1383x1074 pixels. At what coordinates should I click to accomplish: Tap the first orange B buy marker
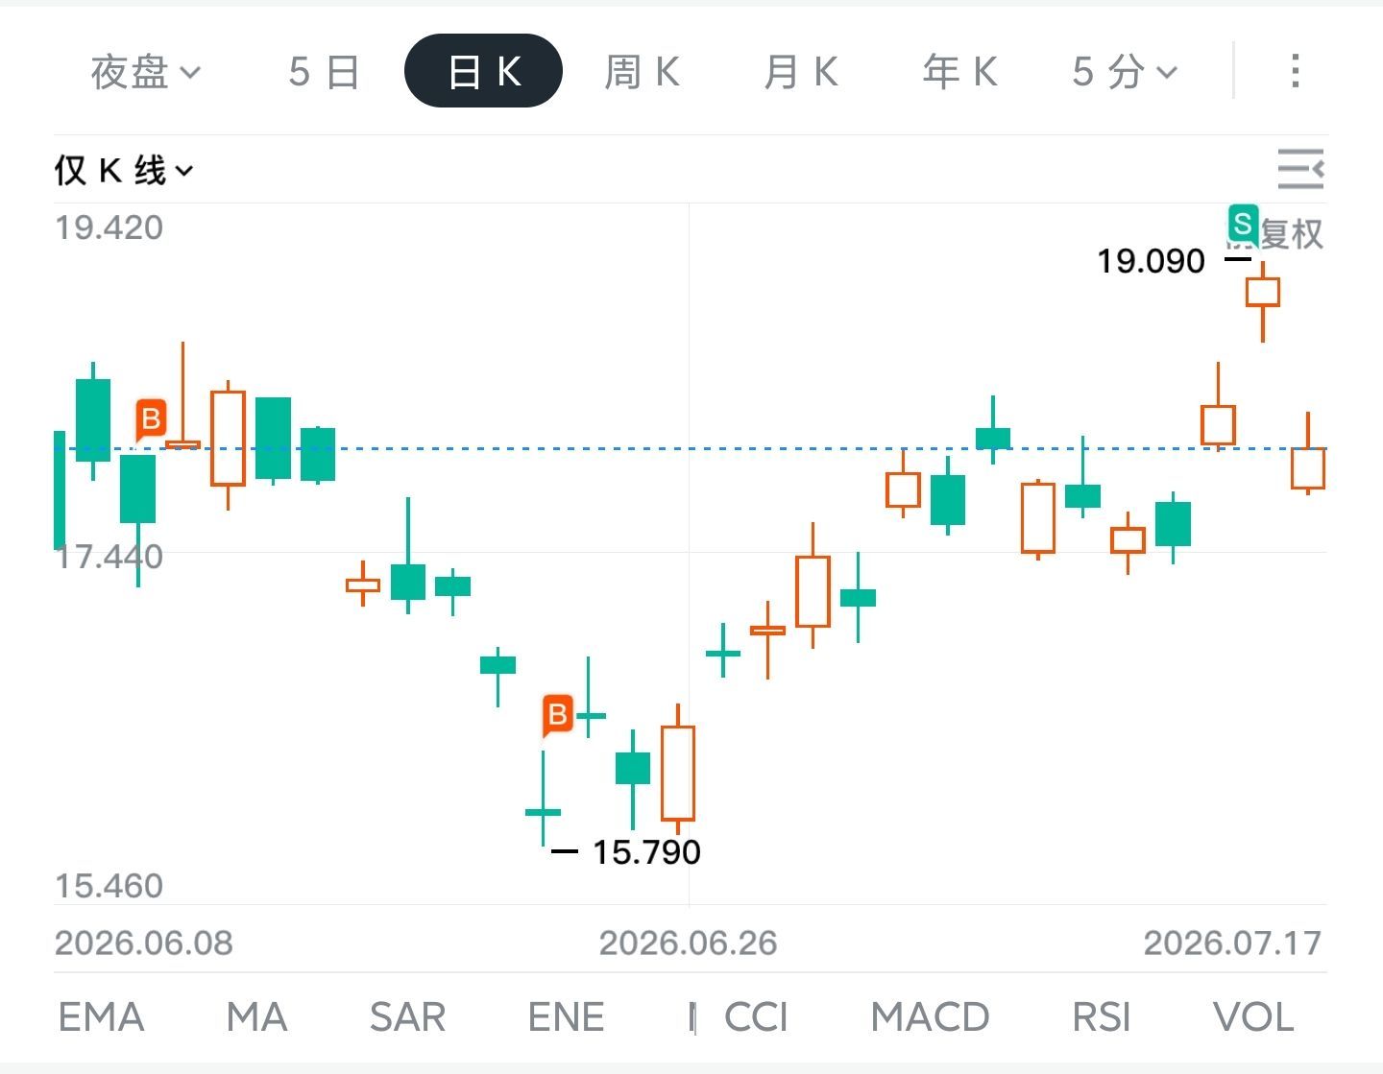[x=151, y=419]
